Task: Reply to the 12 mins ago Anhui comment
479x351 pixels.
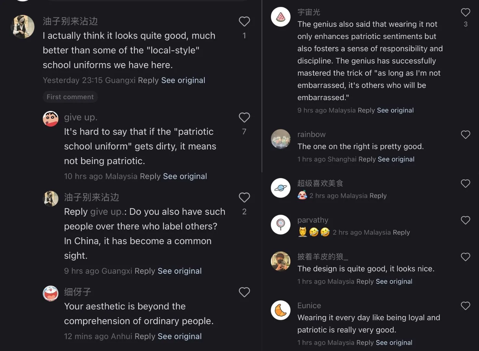Action: coord(145,336)
